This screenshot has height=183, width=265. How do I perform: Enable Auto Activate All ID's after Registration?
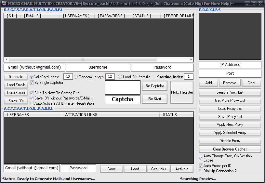click(x=32, y=103)
